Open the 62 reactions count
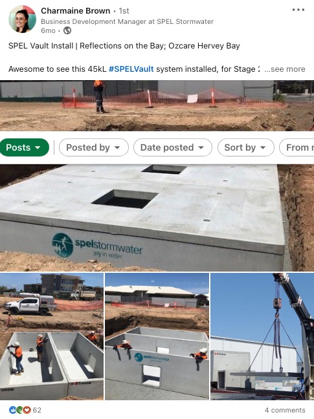Screen dimensions: 314x419 click(37, 410)
